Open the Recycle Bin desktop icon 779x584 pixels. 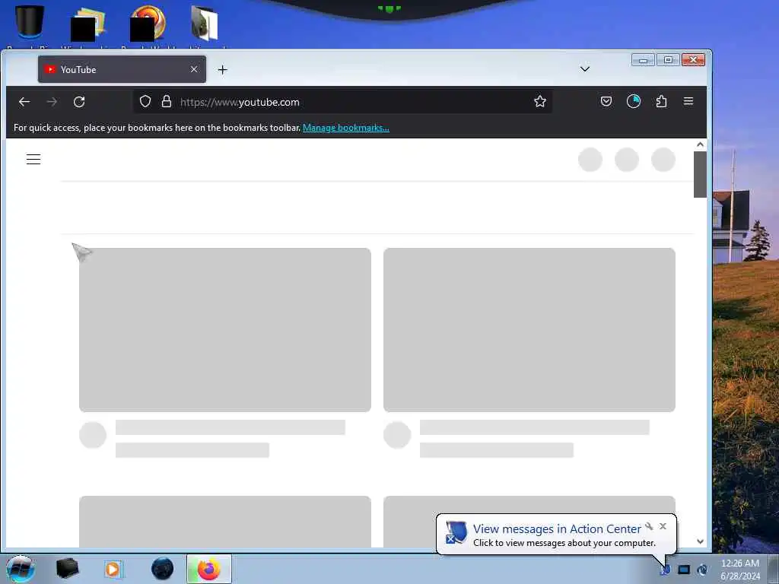click(29, 22)
